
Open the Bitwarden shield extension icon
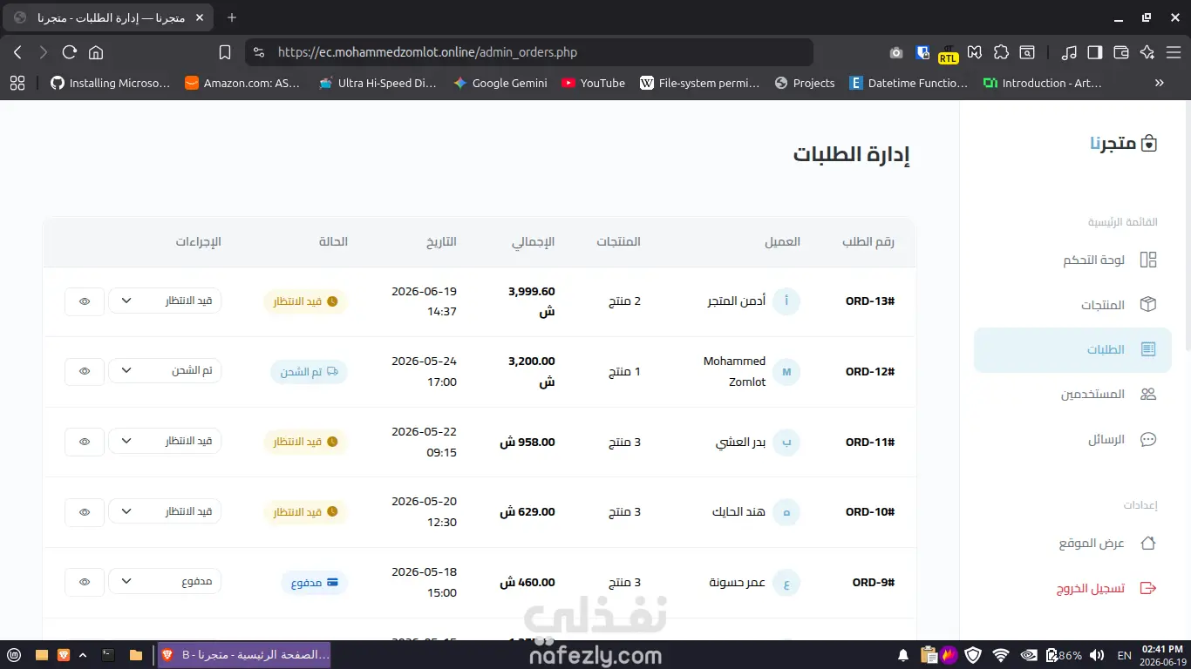[x=923, y=52]
